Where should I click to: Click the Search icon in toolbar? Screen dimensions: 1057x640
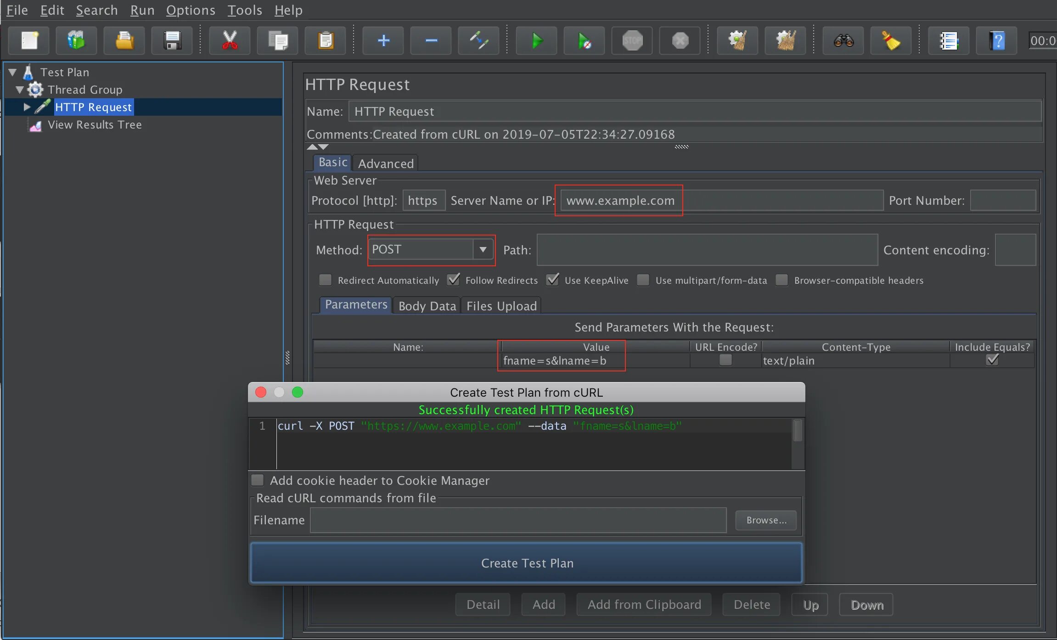click(843, 41)
